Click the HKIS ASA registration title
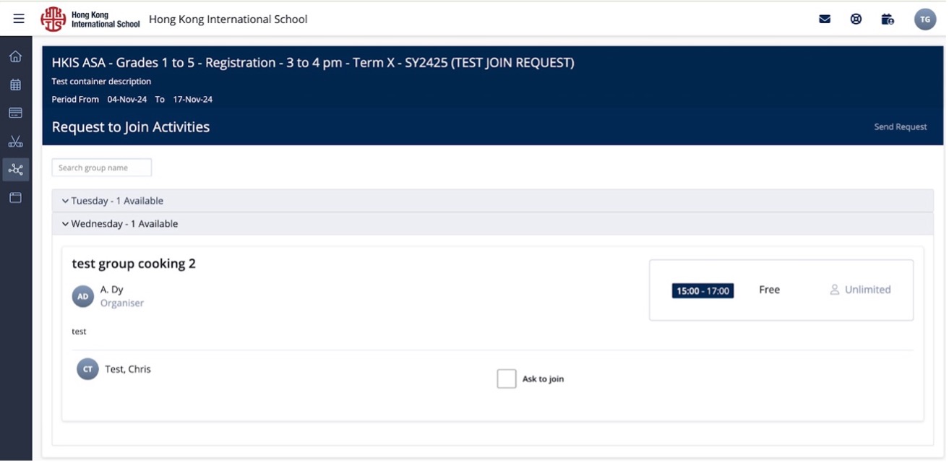Viewport: 949px width, 463px height. [x=313, y=63]
